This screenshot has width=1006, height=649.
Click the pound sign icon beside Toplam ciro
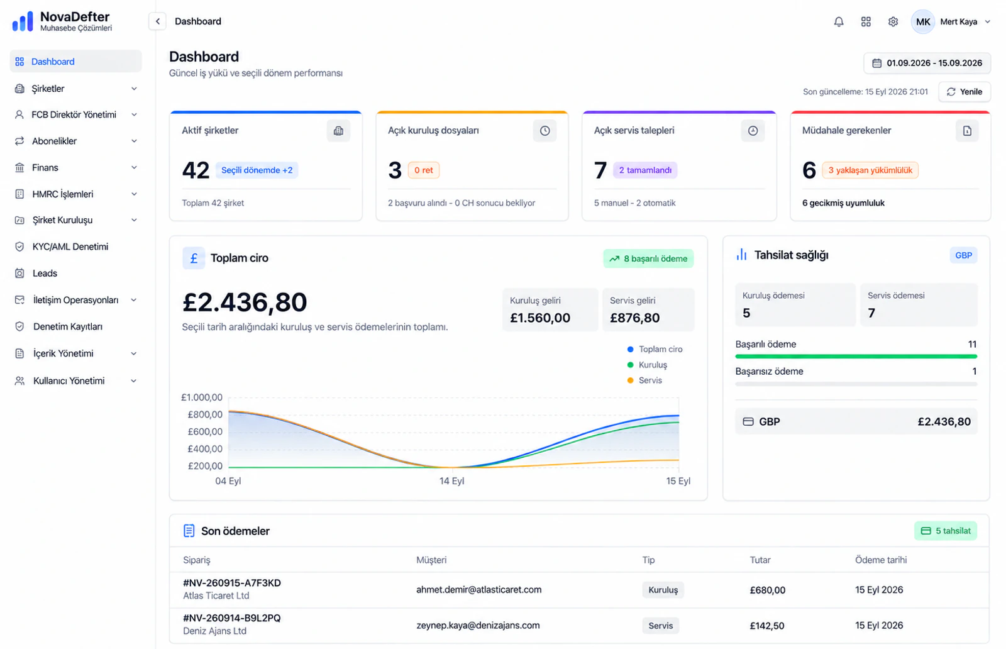194,258
